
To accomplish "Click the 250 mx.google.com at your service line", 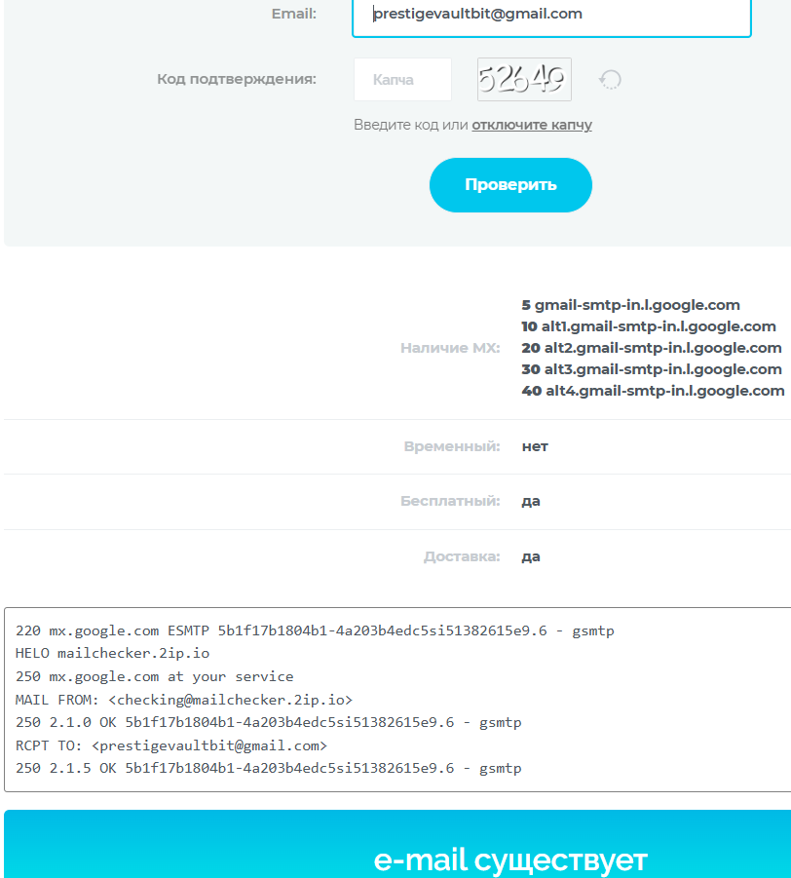I will click(x=155, y=676).
